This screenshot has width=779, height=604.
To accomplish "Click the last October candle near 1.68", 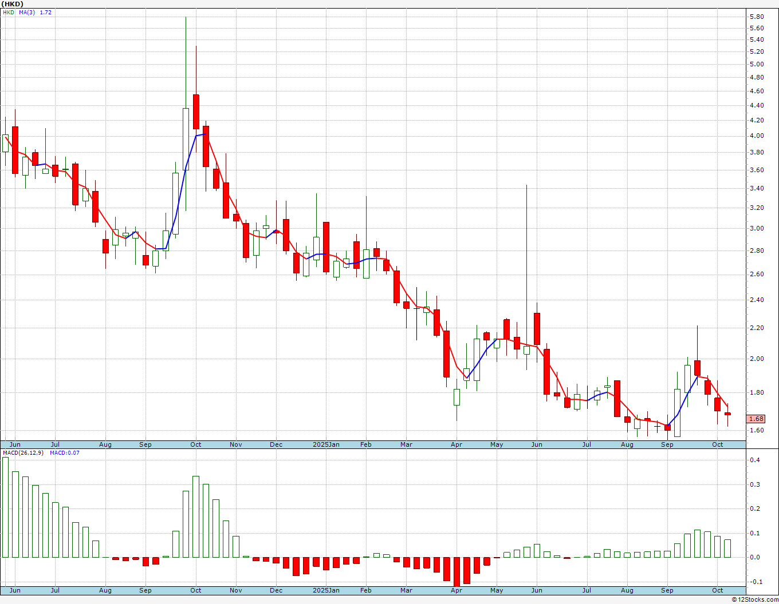I will click(x=727, y=414).
